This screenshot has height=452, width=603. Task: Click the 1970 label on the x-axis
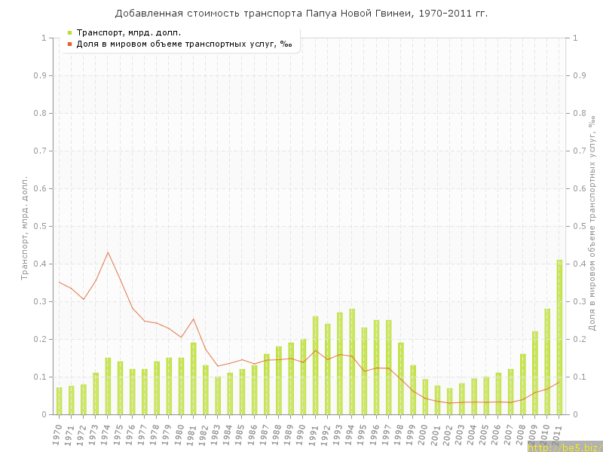(x=58, y=432)
